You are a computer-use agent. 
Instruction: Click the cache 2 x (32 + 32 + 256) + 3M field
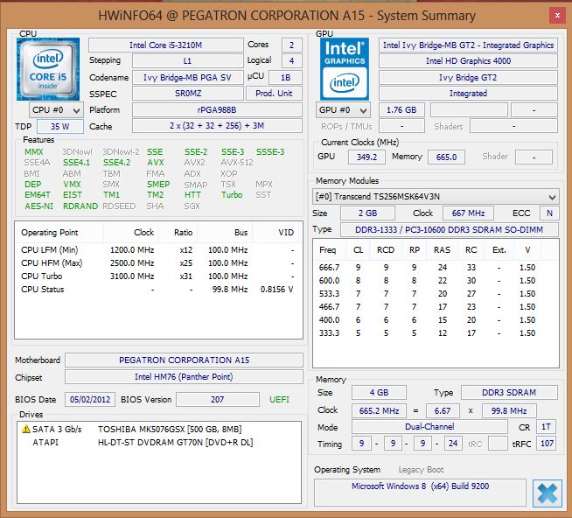[217, 126]
